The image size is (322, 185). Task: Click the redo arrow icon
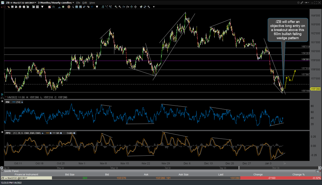(x=88, y=7)
